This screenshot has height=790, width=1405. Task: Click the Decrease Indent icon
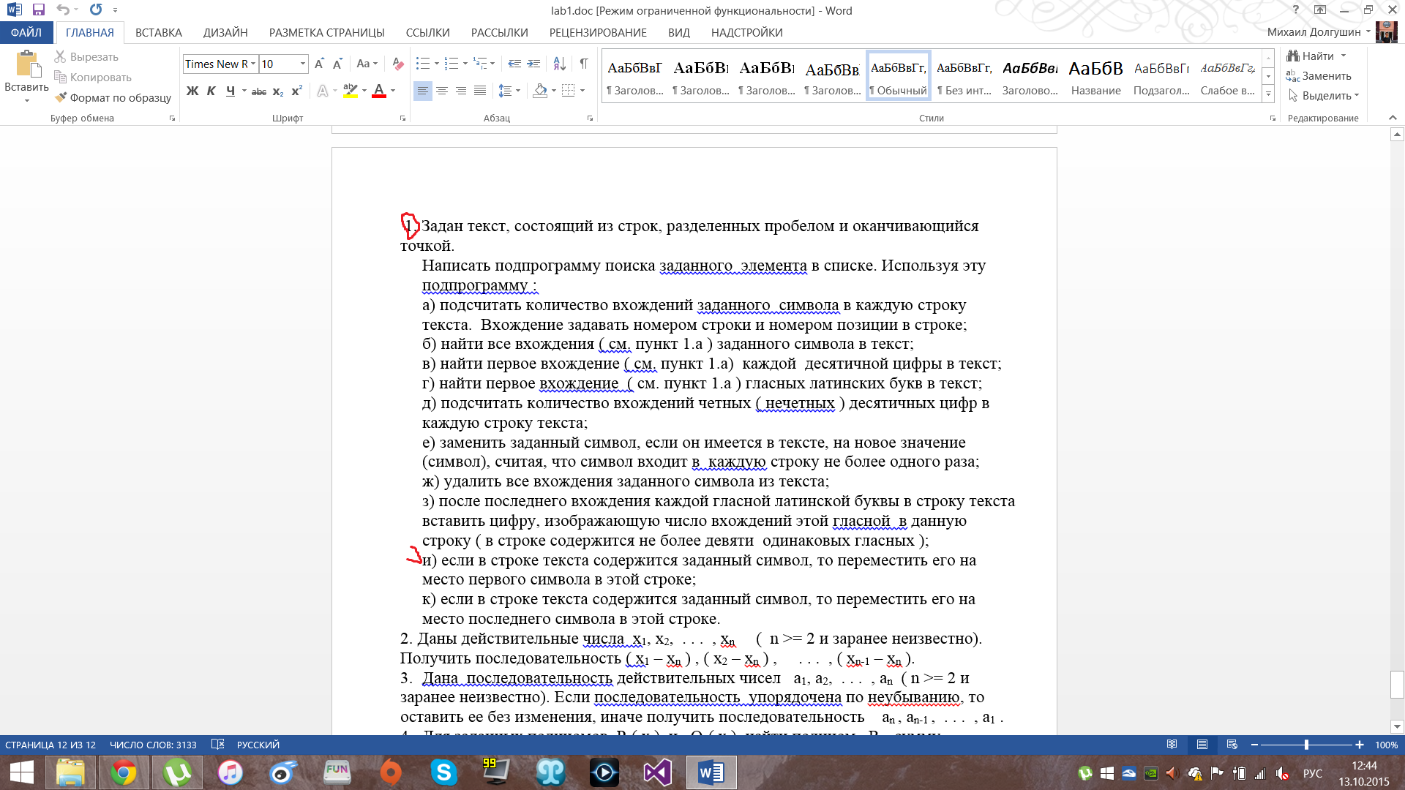(x=514, y=64)
